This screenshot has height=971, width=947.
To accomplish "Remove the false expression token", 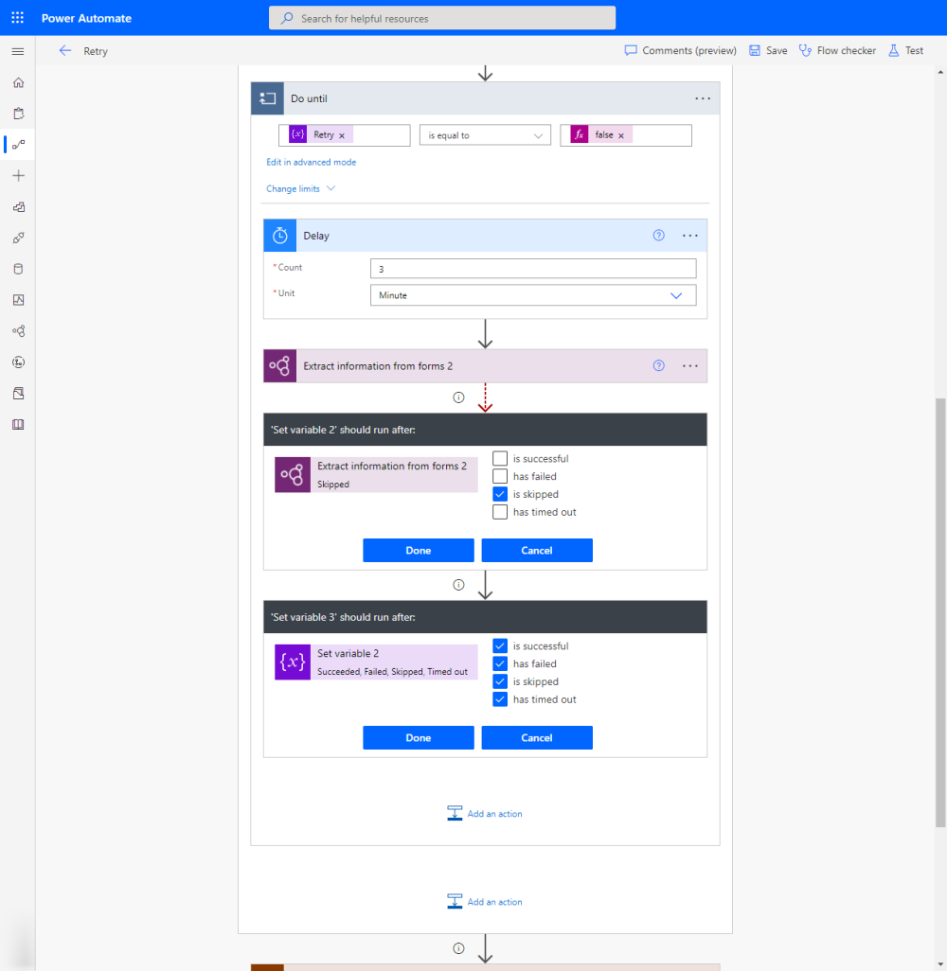I will (621, 135).
